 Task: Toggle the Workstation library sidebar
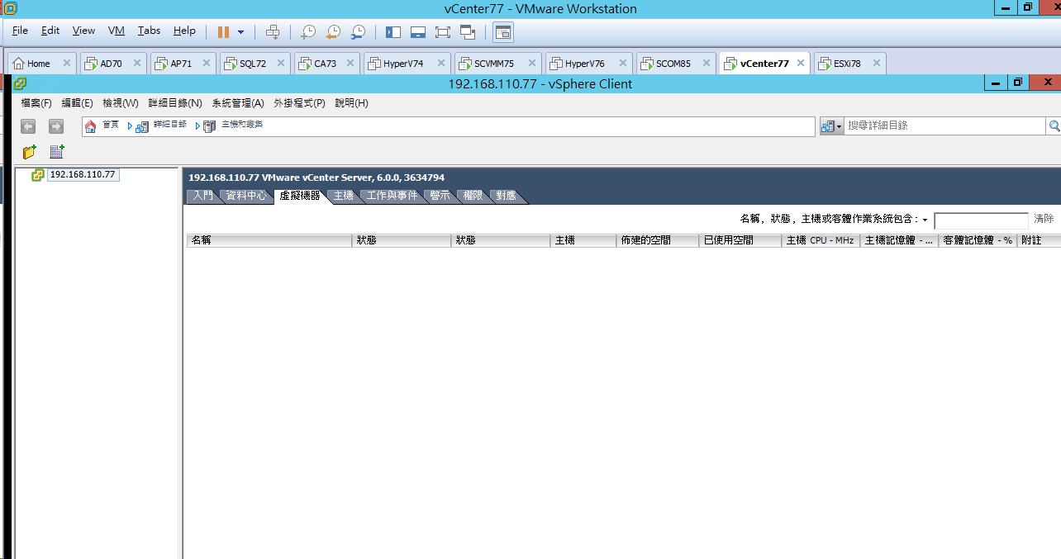click(393, 32)
